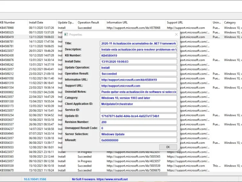
Task: Click the Unmapped Result Code field
Action: 138,128
